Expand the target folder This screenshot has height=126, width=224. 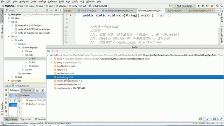click(8, 80)
